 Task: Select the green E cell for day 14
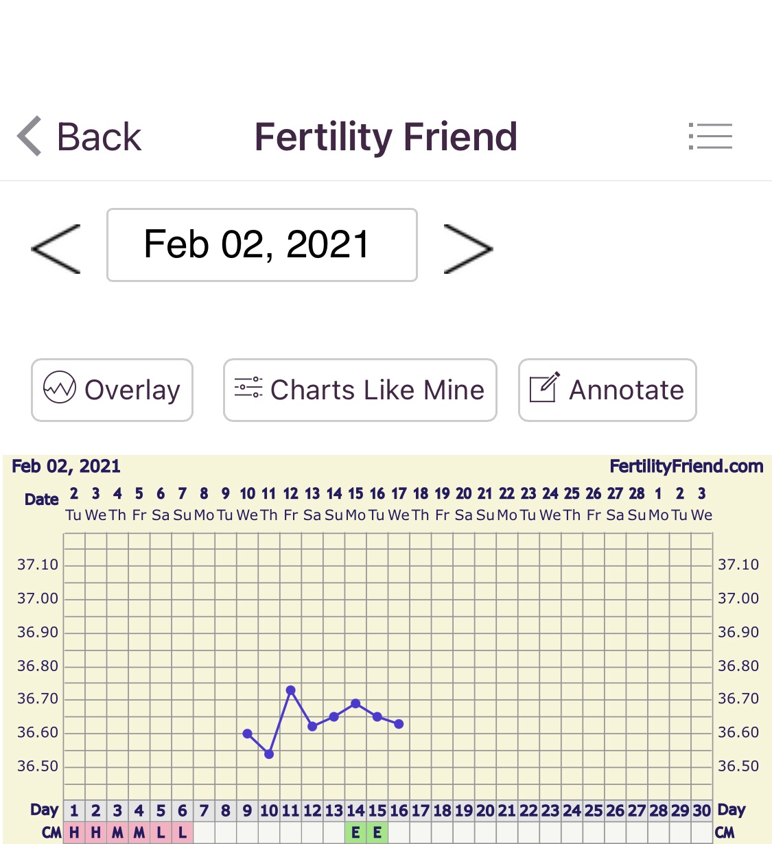click(355, 833)
